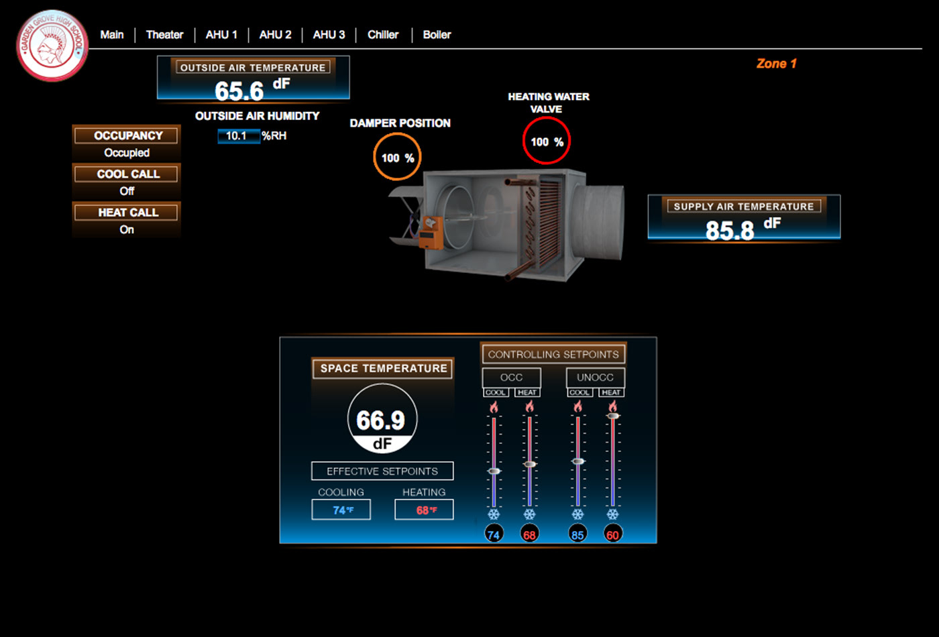The image size is (939, 637).
Task: Navigate to AHU 3
Action: [329, 35]
